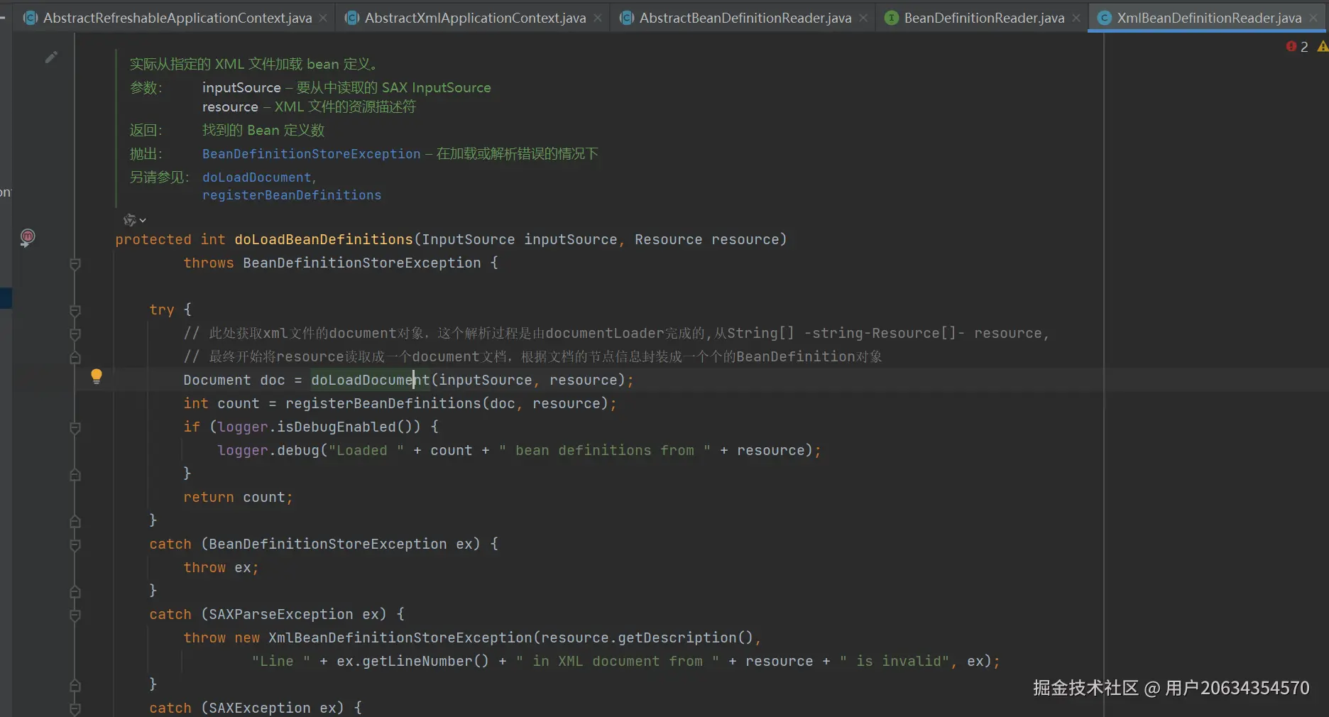Close the AbstractRefreshableApplicationContext.java tab
This screenshot has width=1329, height=717.
(324, 18)
